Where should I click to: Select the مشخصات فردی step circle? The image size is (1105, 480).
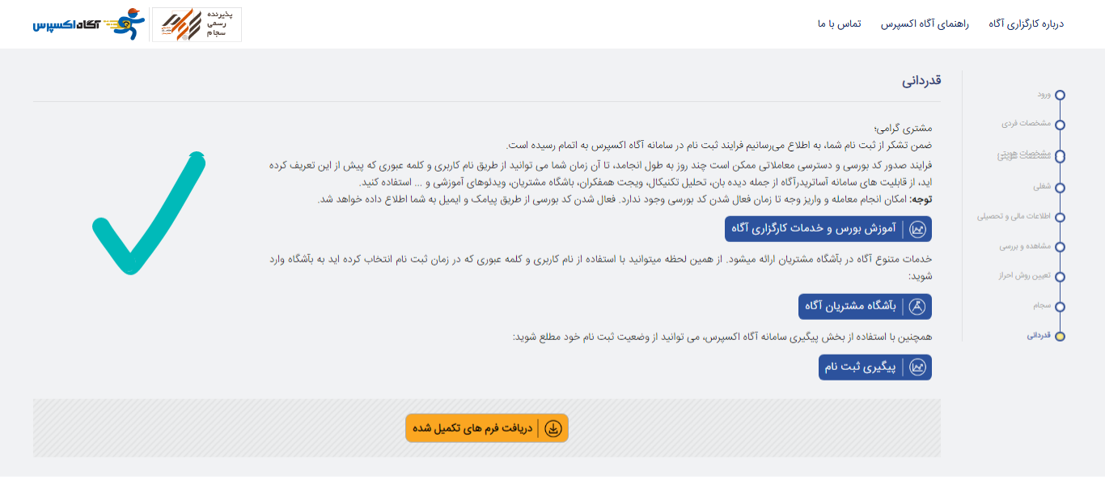(1060, 125)
